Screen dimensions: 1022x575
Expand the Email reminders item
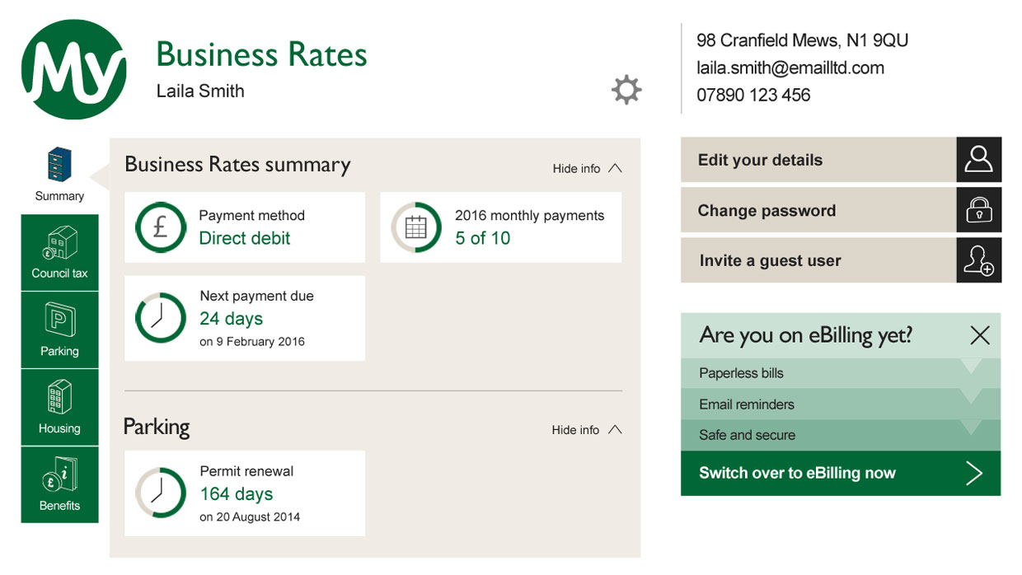click(841, 404)
